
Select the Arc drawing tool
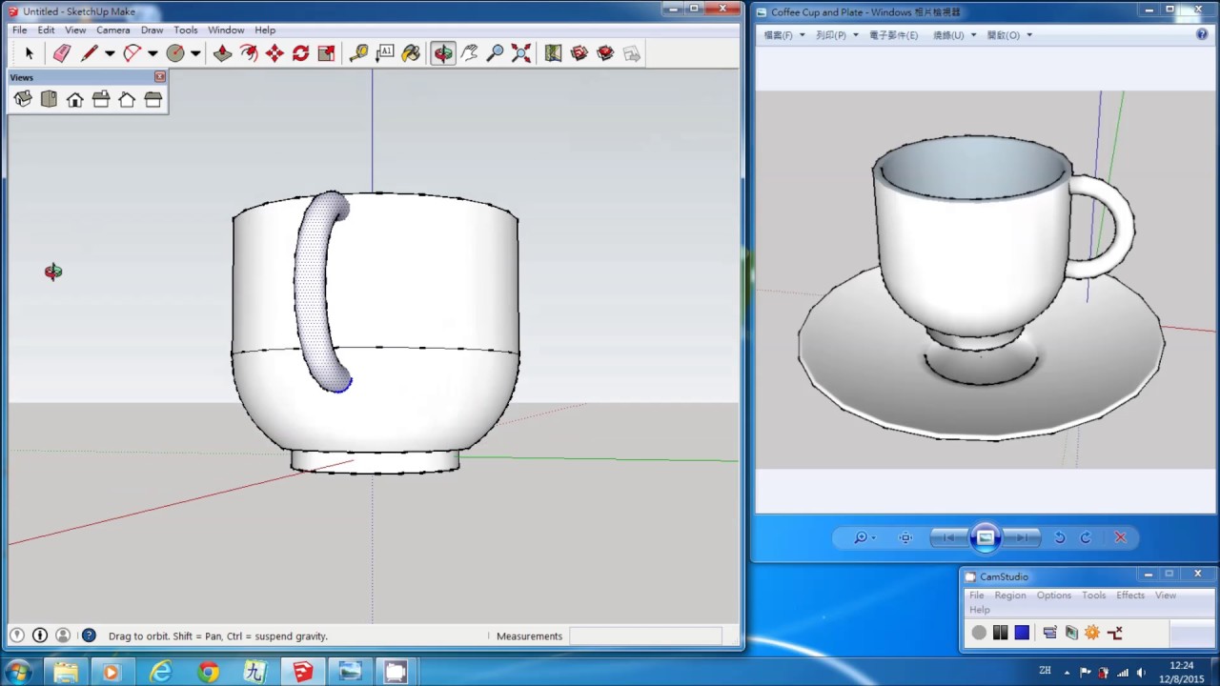pos(132,53)
